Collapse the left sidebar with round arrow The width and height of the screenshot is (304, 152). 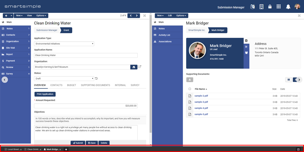[x=5, y=80]
